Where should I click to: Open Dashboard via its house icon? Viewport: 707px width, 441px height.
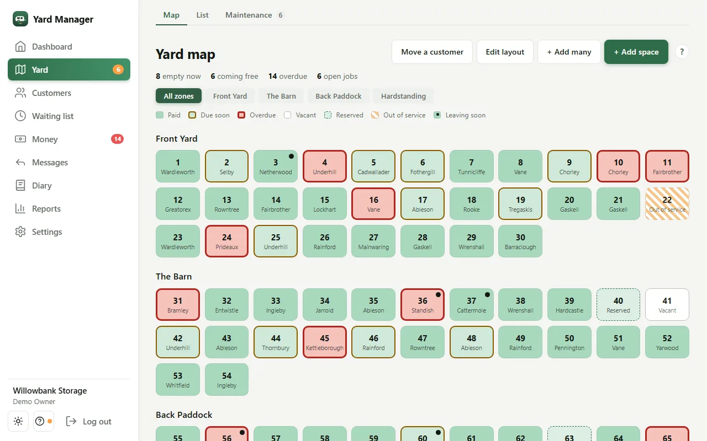pos(20,46)
